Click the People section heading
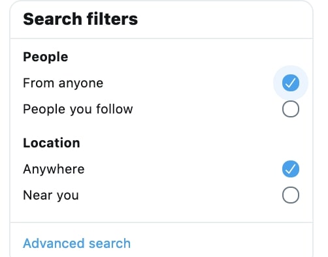 pos(46,57)
